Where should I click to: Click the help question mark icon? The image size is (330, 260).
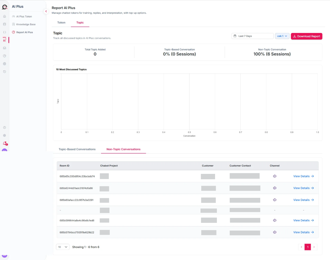[x=5, y=127]
